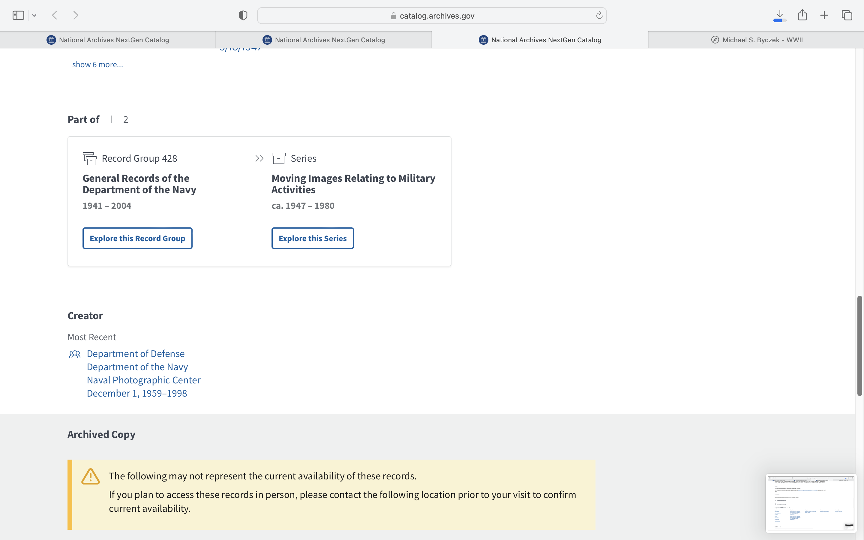Switch to the first National Archives NextGen Catalog tab
Image resolution: width=864 pixels, height=540 pixels.
click(x=108, y=40)
